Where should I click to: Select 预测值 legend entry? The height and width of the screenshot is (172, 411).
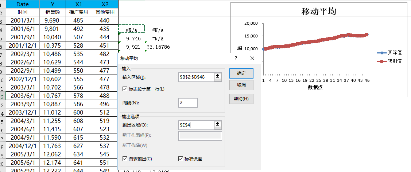pyautogui.click(x=389, y=61)
